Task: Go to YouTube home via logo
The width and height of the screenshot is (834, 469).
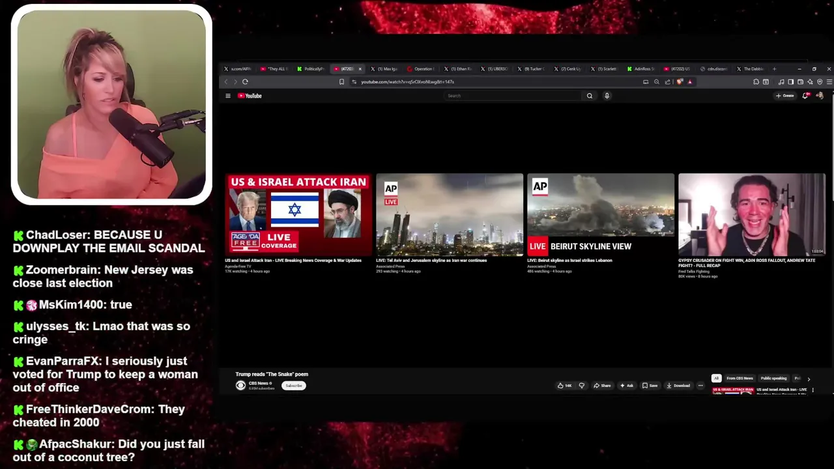Action: tap(250, 96)
